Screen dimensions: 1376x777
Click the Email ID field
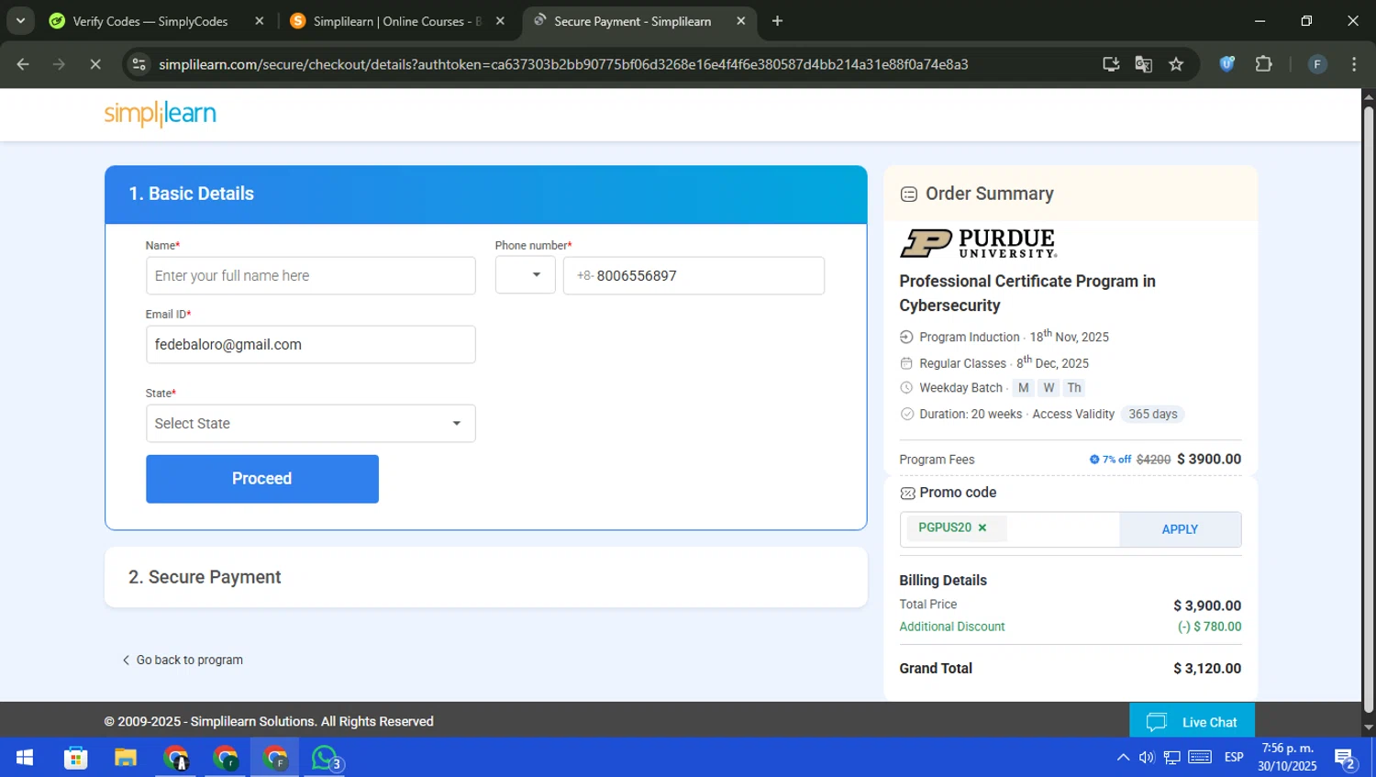pos(311,345)
